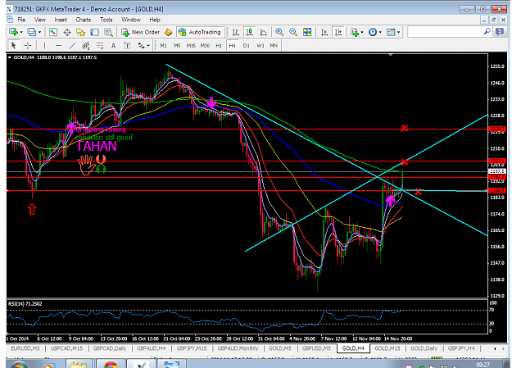The height and width of the screenshot is (368, 512).
Task: Select the Fibonacci Retracement tool
Action: tap(100, 45)
